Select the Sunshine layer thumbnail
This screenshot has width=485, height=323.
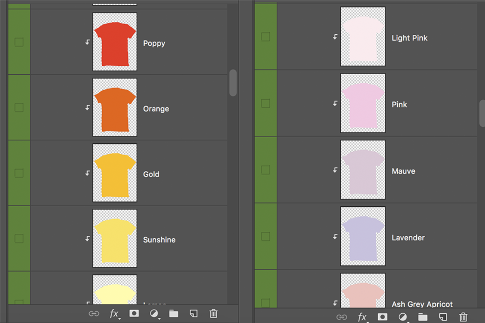115,238
